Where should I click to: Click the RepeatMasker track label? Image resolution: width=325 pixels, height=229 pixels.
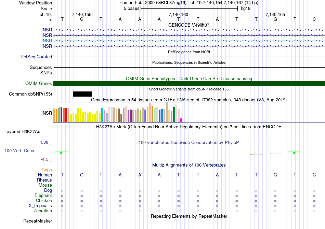pyautogui.click(x=38, y=221)
